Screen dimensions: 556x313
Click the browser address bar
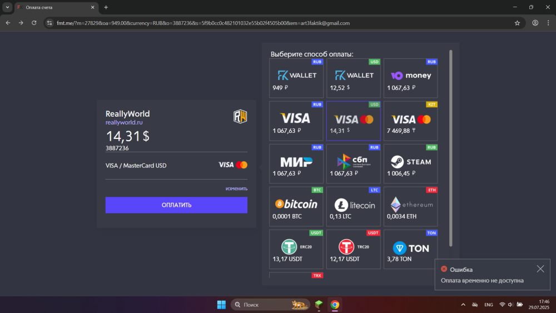coord(284,23)
